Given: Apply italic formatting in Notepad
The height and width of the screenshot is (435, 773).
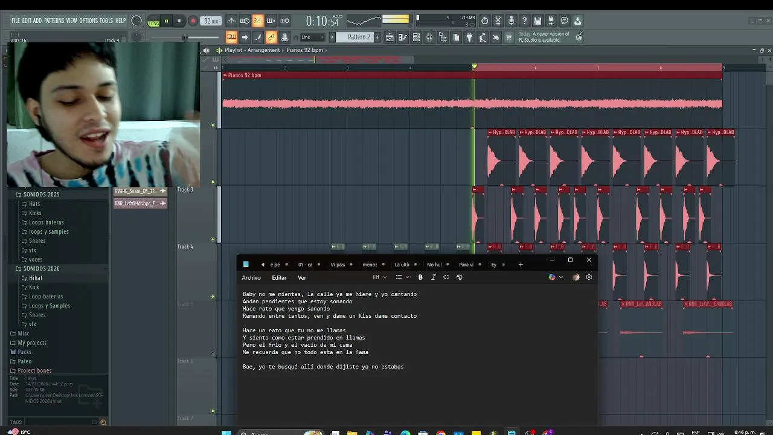Looking at the screenshot, I should (433, 277).
